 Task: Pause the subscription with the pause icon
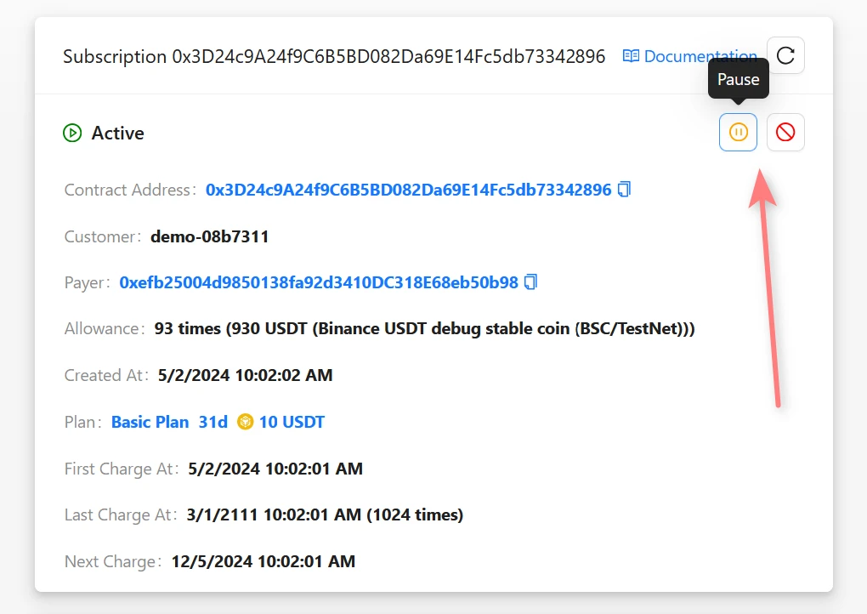click(x=738, y=133)
